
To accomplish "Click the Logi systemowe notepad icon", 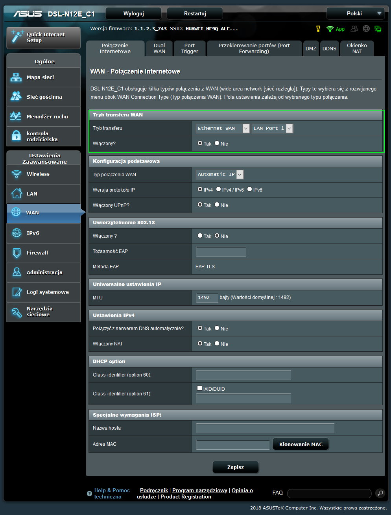I will coord(16,292).
